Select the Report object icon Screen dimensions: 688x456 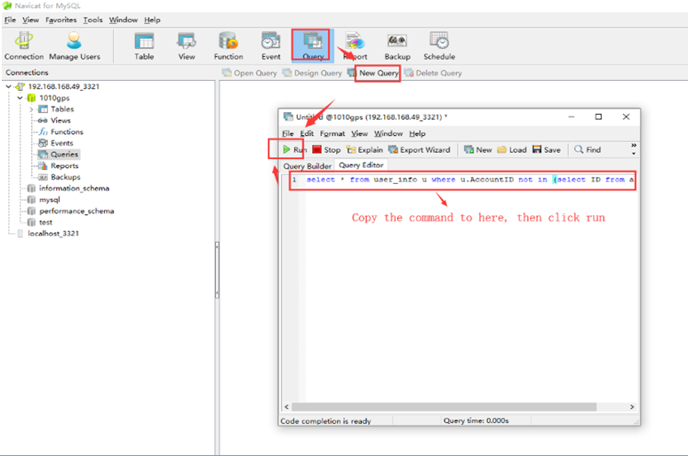(x=355, y=45)
